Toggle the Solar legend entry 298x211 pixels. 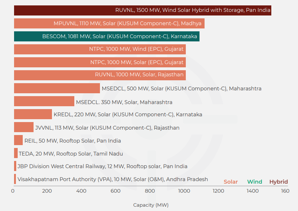pyautogui.click(x=231, y=182)
